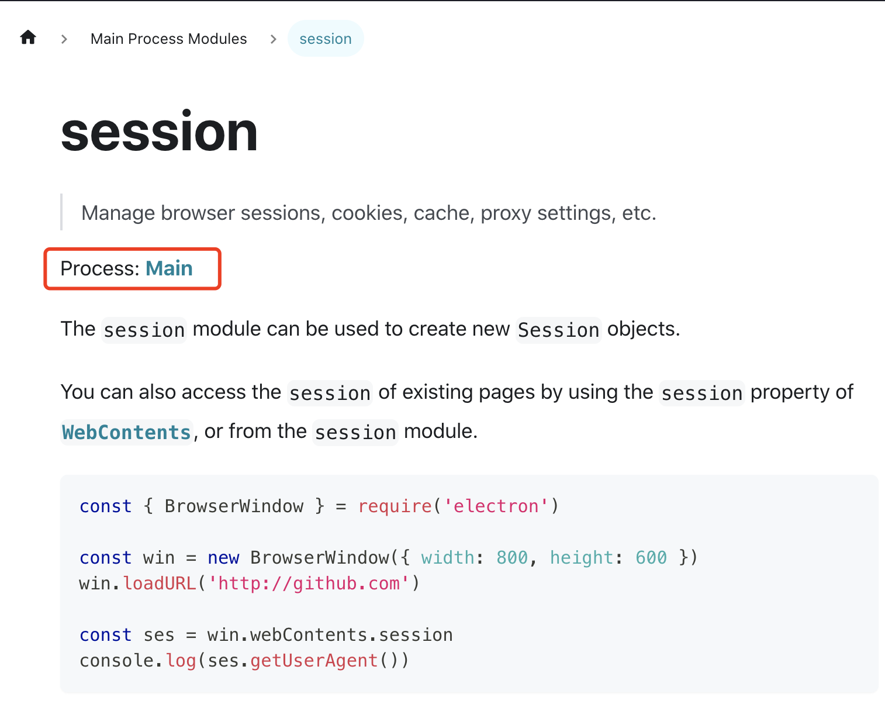The width and height of the screenshot is (885, 711).
Task: Click "getUserAgent" in the code sample
Action: click(x=313, y=660)
